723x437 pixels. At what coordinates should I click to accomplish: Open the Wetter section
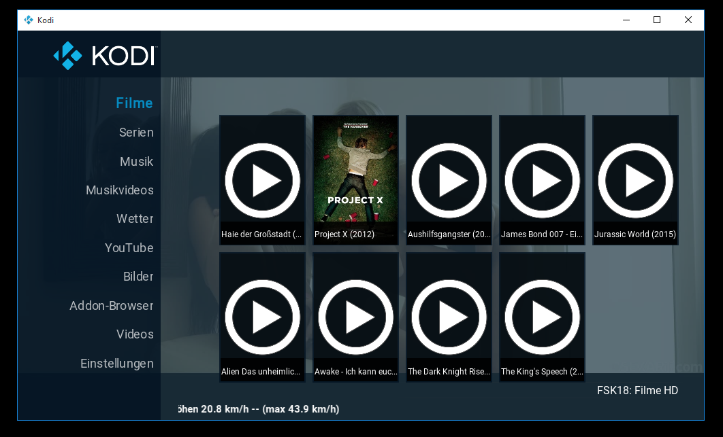click(x=135, y=219)
